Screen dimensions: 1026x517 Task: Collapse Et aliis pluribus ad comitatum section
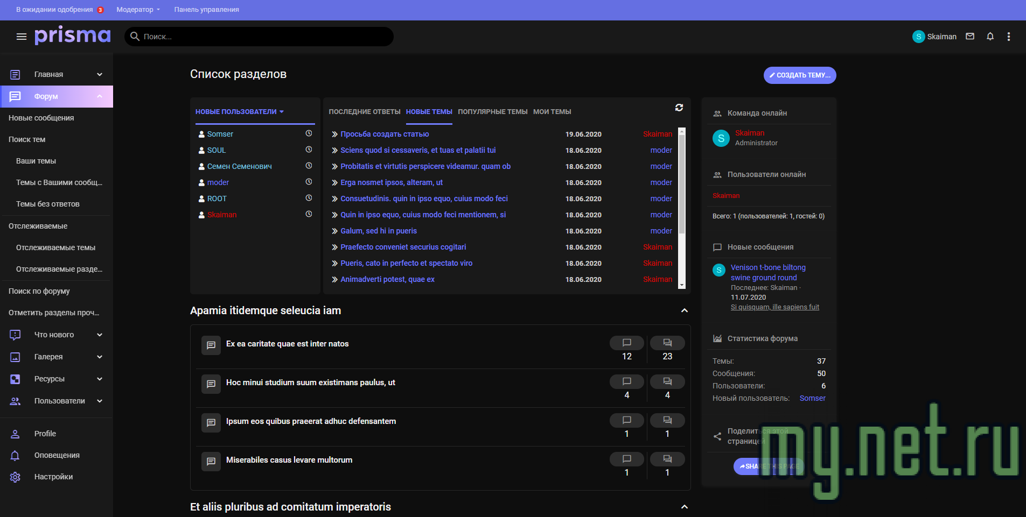(x=684, y=507)
